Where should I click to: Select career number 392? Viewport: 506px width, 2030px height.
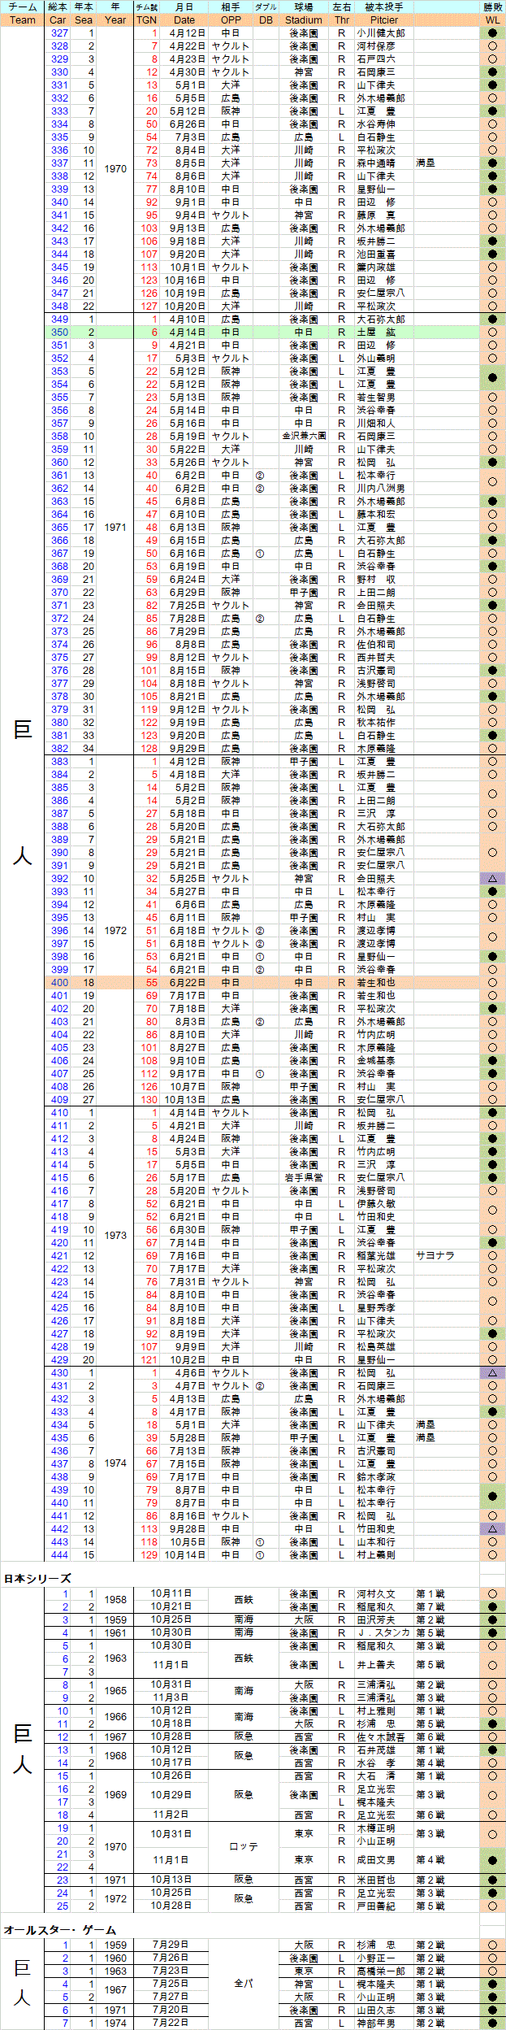[x=59, y=878]
